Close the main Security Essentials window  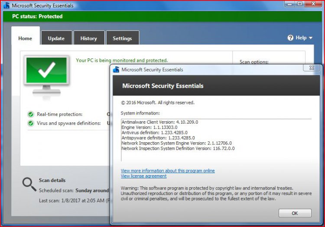click(313, 4)
